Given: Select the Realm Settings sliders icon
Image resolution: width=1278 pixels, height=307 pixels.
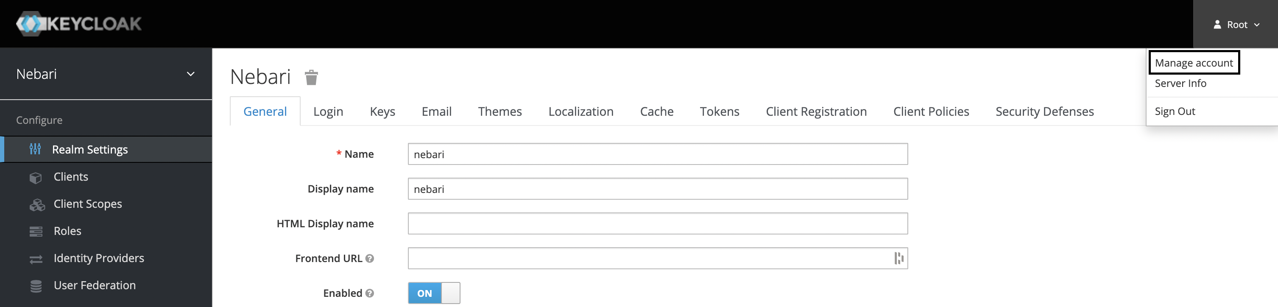Looking at the screenshot, I should [36, 149].
